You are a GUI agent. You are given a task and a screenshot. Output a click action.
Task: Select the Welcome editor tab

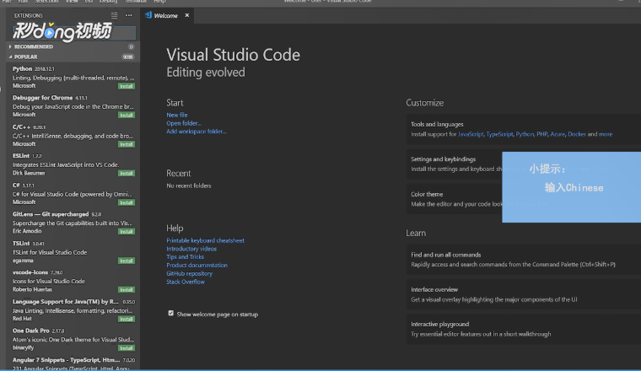(x=165, y=15)
